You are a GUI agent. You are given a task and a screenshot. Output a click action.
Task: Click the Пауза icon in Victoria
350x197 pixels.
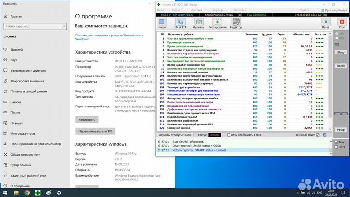325,23
